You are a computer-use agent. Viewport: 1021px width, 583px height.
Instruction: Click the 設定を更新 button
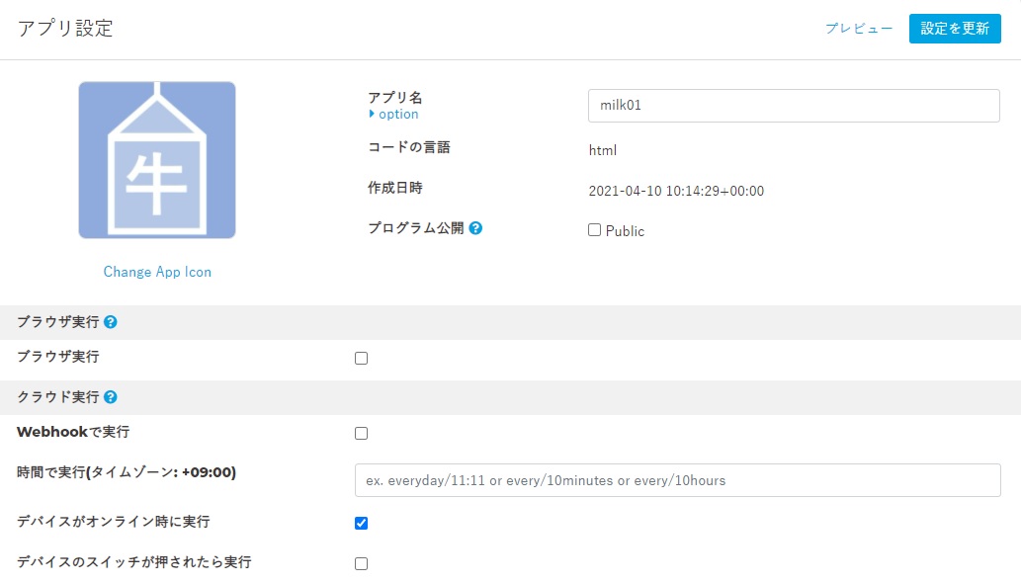pos(955,29)
